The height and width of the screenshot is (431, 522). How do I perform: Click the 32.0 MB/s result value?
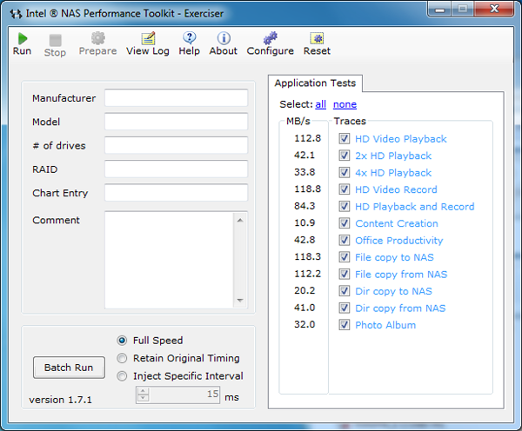304,324
